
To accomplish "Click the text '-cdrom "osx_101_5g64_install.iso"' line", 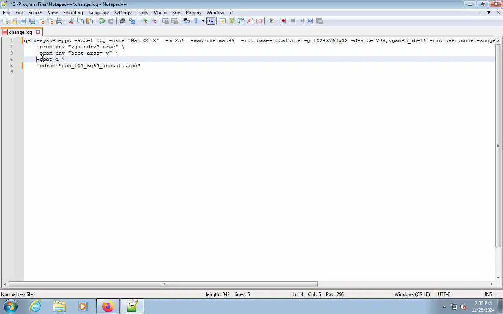I will pos(88,66).
